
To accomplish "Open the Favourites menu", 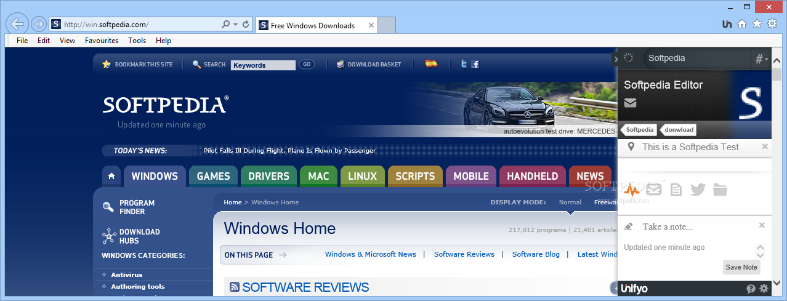I will pyautogui.click(x=102, y=41).
